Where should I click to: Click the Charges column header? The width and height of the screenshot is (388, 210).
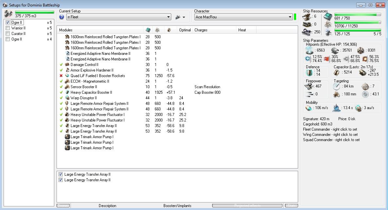point(214,30)
